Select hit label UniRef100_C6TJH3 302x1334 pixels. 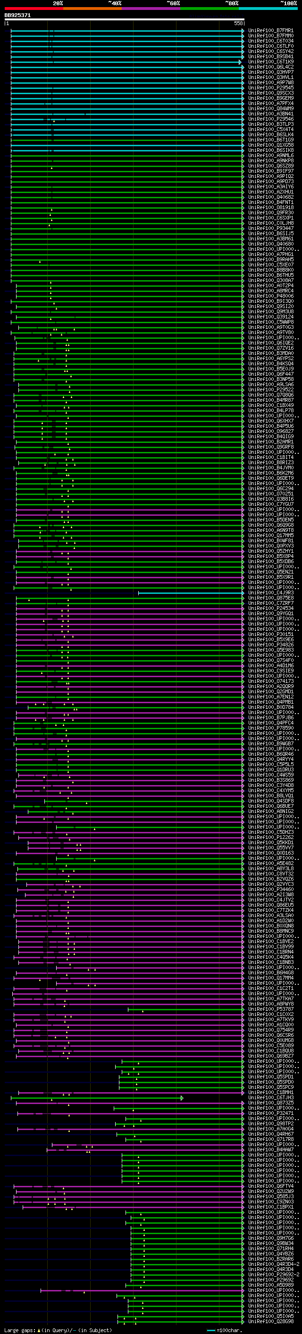pos(270,1098)
